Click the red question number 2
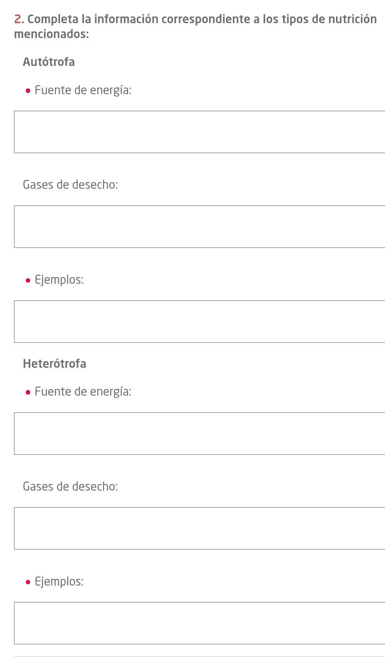The image size is (385, 657). 18,19
